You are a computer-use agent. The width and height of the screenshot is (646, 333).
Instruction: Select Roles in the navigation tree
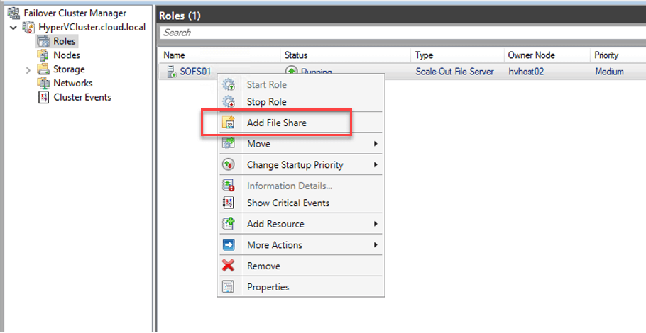point(64,41)
